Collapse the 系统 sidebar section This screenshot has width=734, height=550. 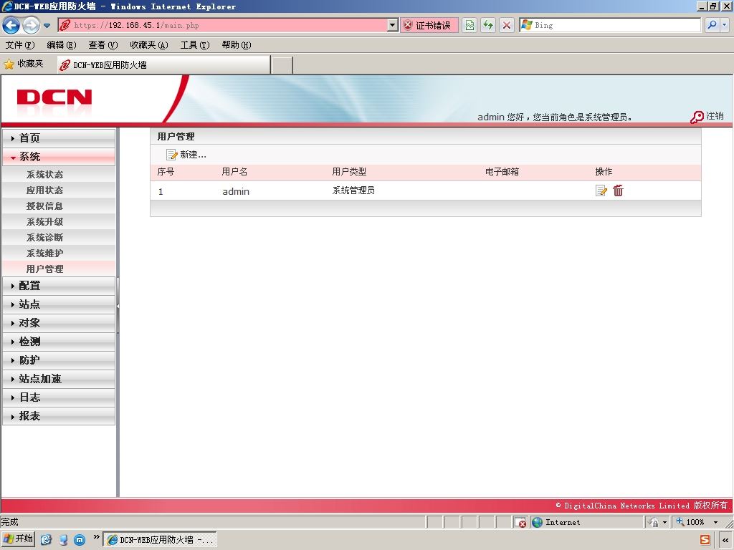pyautogui.click(x=59, y=157)
